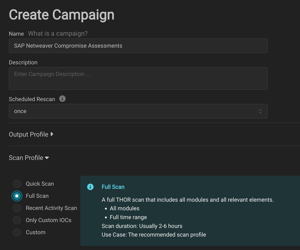Select Recent Activity Scan profile
Viewport: 300px width, 250px height.
[x=17, y=208]
